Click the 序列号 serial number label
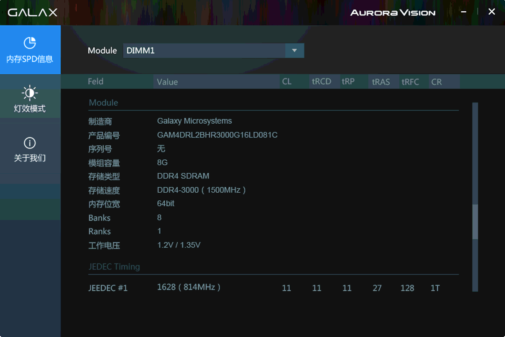 [x=100, y=149]
